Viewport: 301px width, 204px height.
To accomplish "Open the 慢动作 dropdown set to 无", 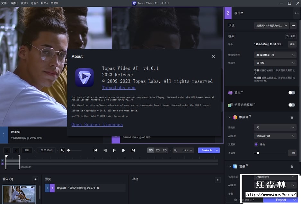I will point(275,128).
